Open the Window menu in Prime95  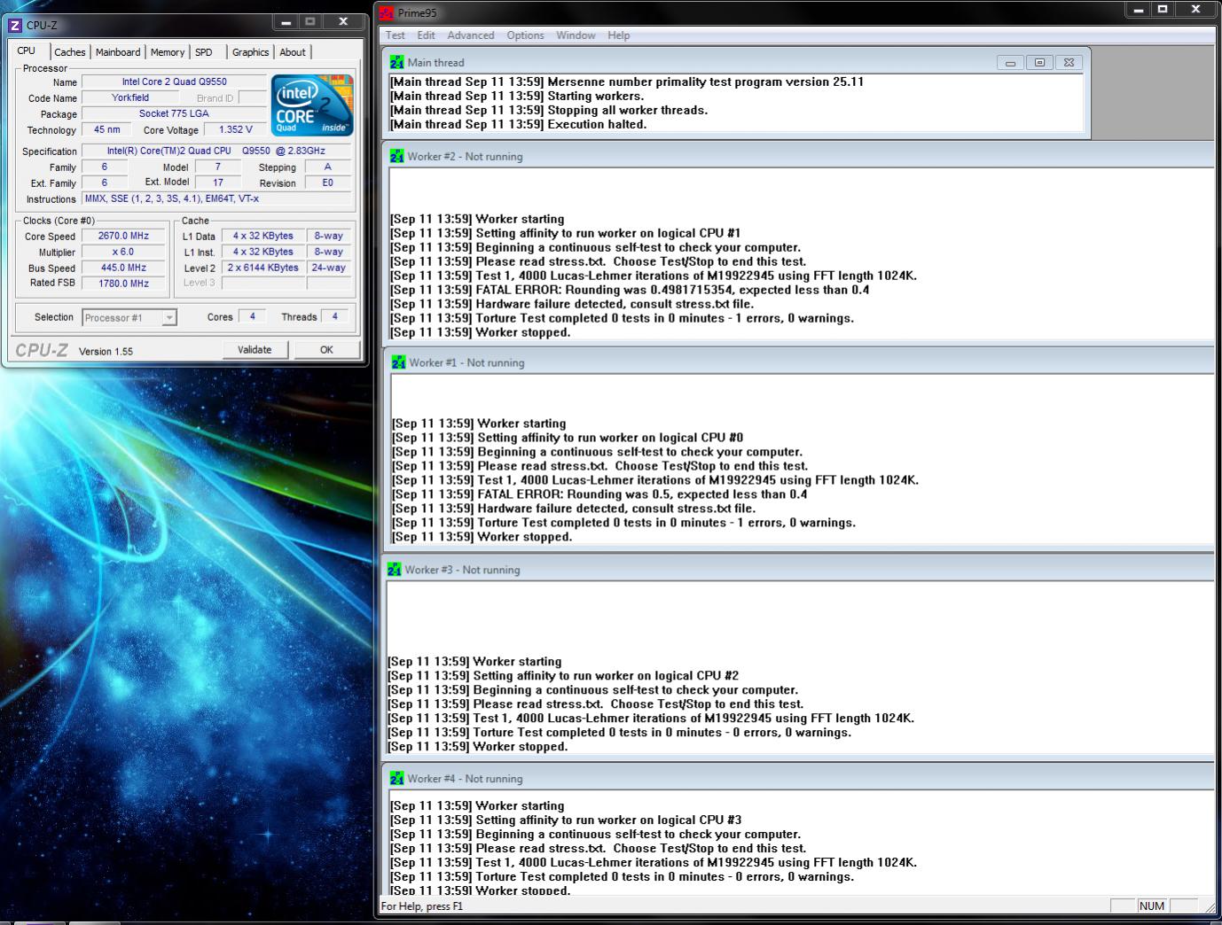[x=576, y=35]
